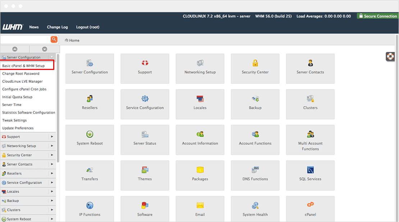Click the WHM logo
Image resolution: width=399 pixels, height=222 pixels.
(13, 27)
